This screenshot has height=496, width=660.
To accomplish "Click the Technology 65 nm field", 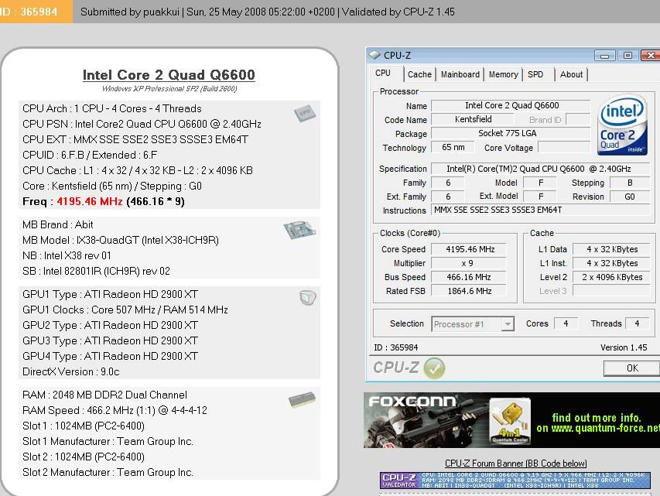I will pos(453,147).
